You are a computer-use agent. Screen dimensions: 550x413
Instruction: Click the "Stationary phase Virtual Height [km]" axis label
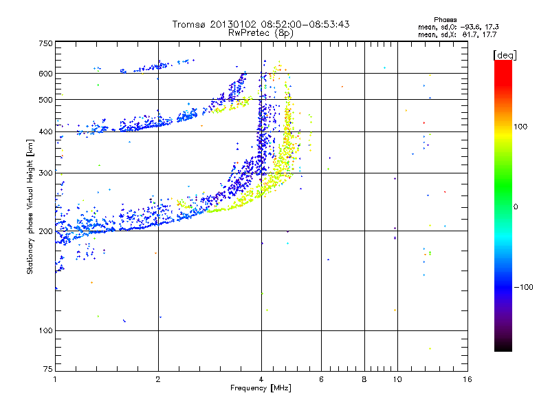30,206
